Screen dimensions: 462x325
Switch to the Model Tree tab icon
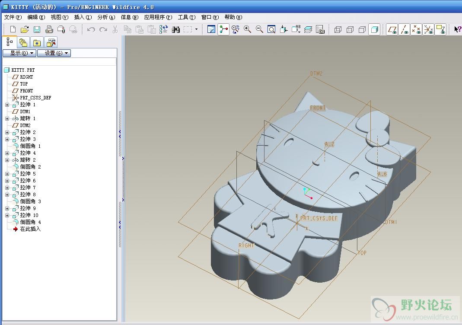10,42
